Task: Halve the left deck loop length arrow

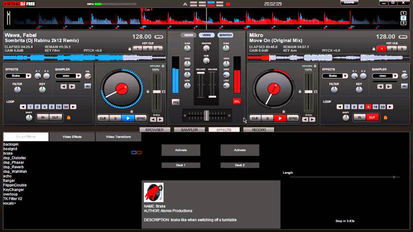Action: (23, 107)
